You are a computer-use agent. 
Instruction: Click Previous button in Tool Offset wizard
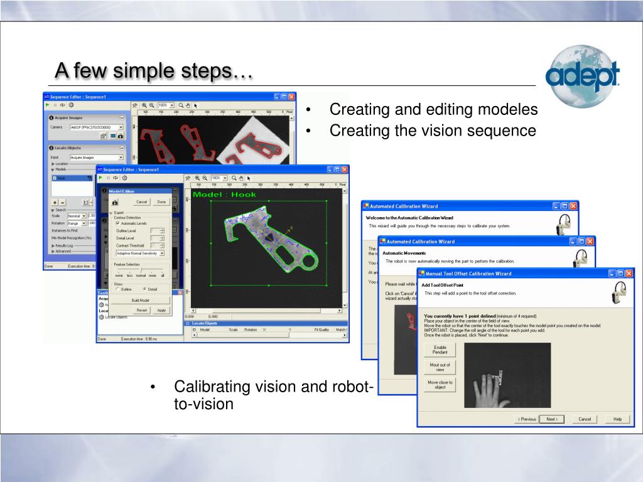527,419
